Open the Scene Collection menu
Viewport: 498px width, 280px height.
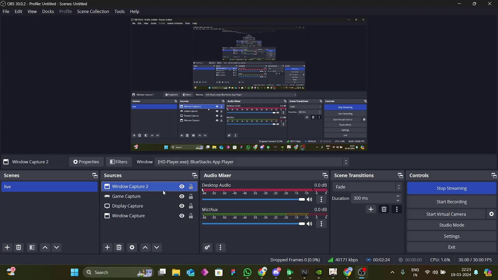pos(93,11)
